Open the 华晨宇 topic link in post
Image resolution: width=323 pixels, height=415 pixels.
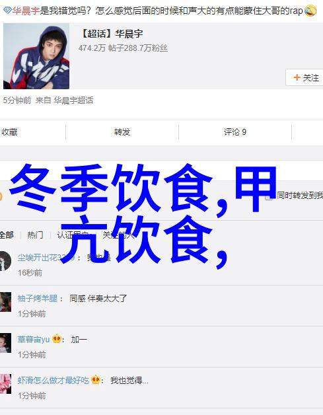[26, 11]
